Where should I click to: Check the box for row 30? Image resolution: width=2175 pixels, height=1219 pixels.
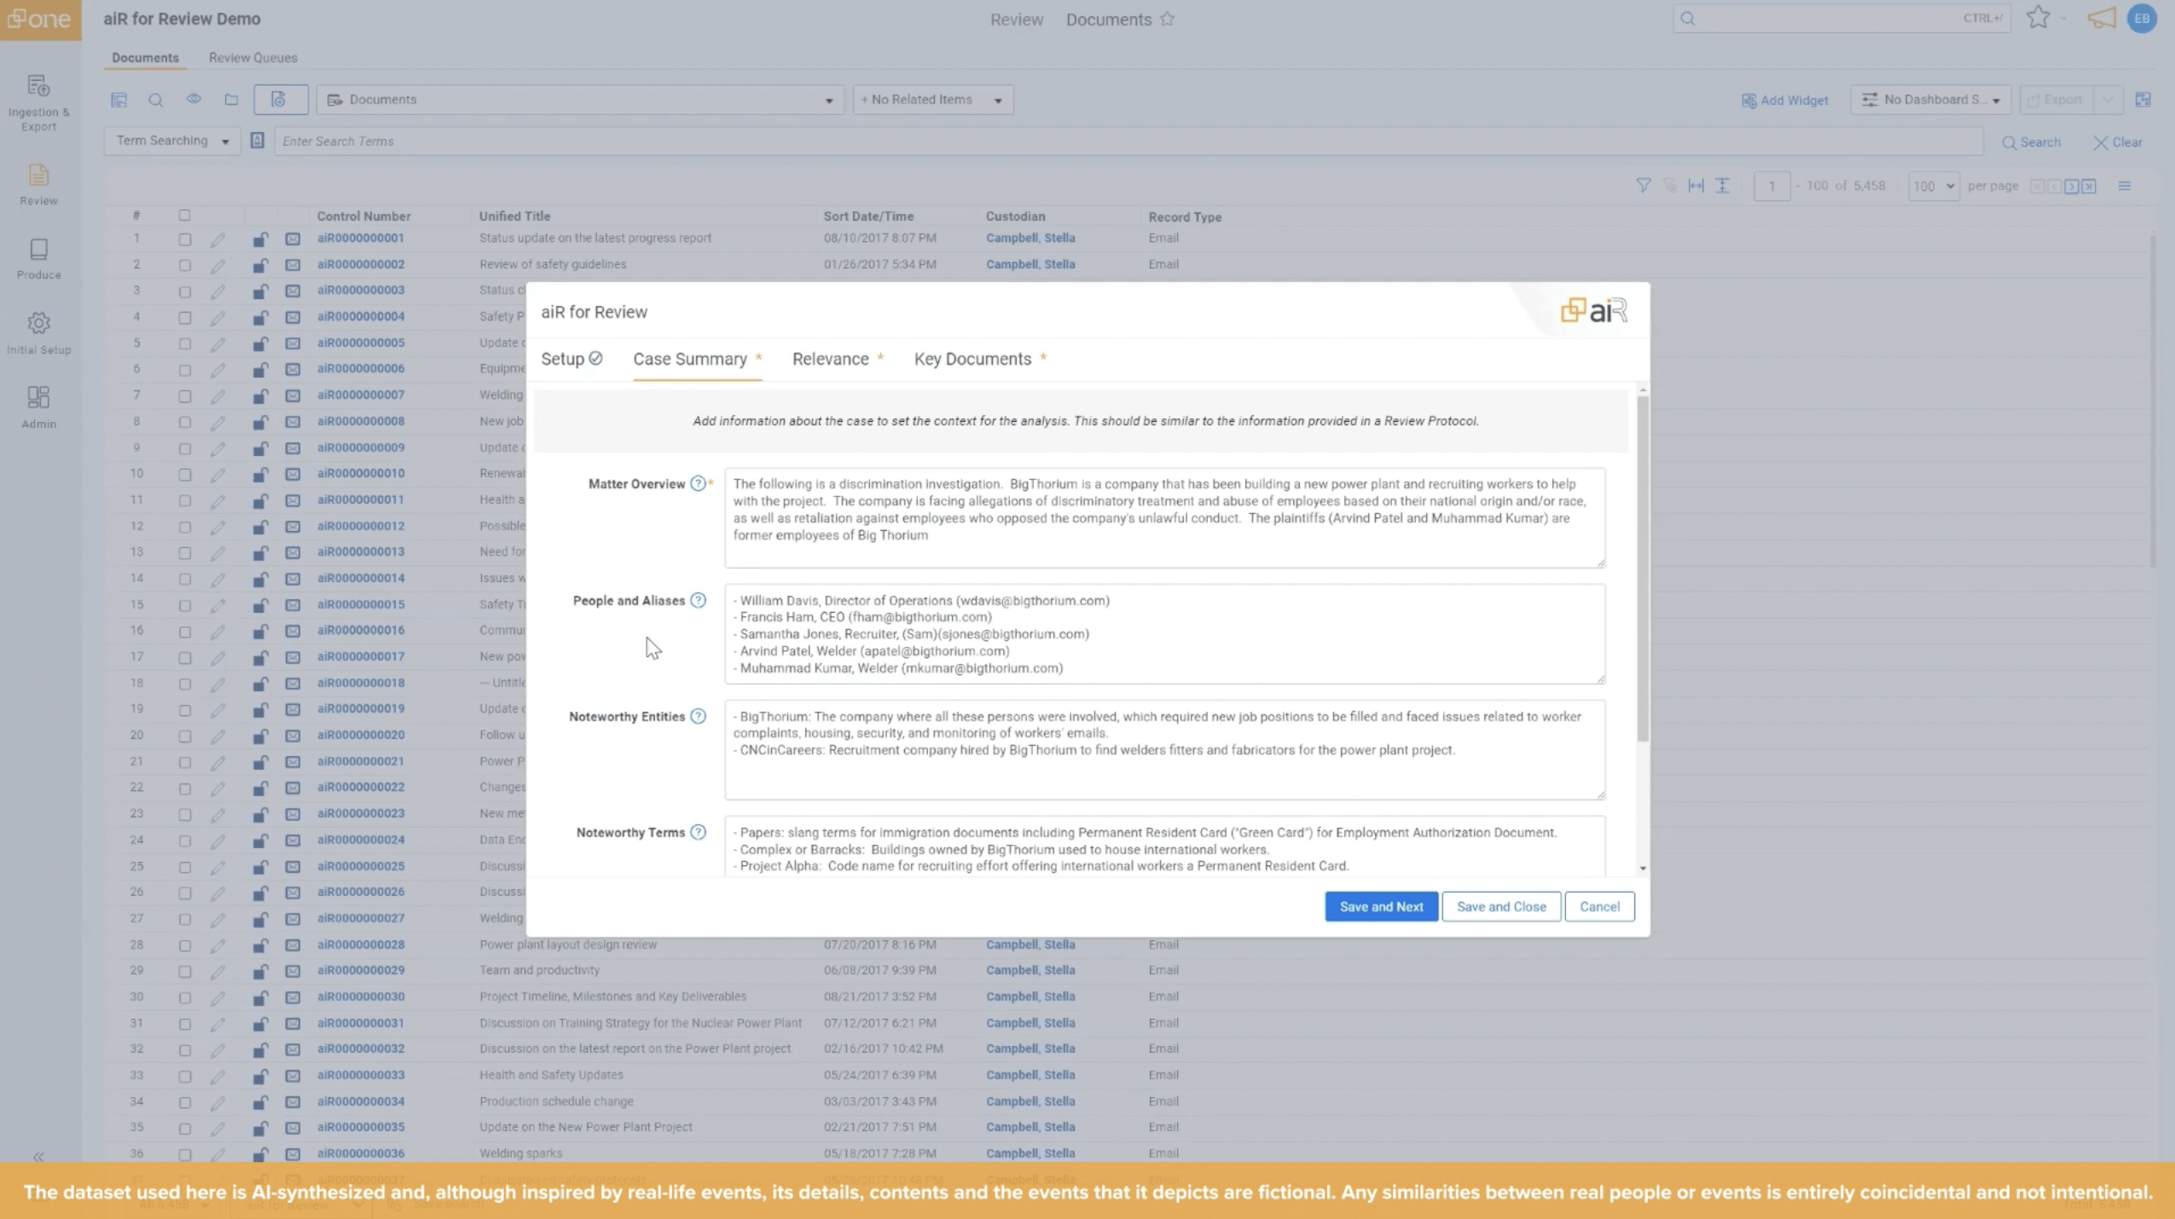184,997
